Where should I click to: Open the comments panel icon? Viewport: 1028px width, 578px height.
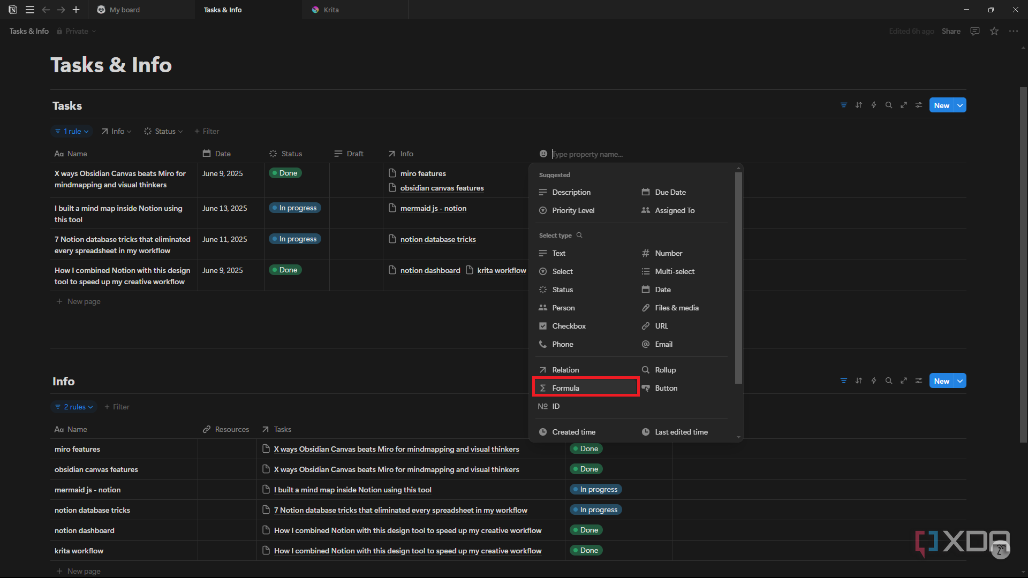tap(975, 31)
